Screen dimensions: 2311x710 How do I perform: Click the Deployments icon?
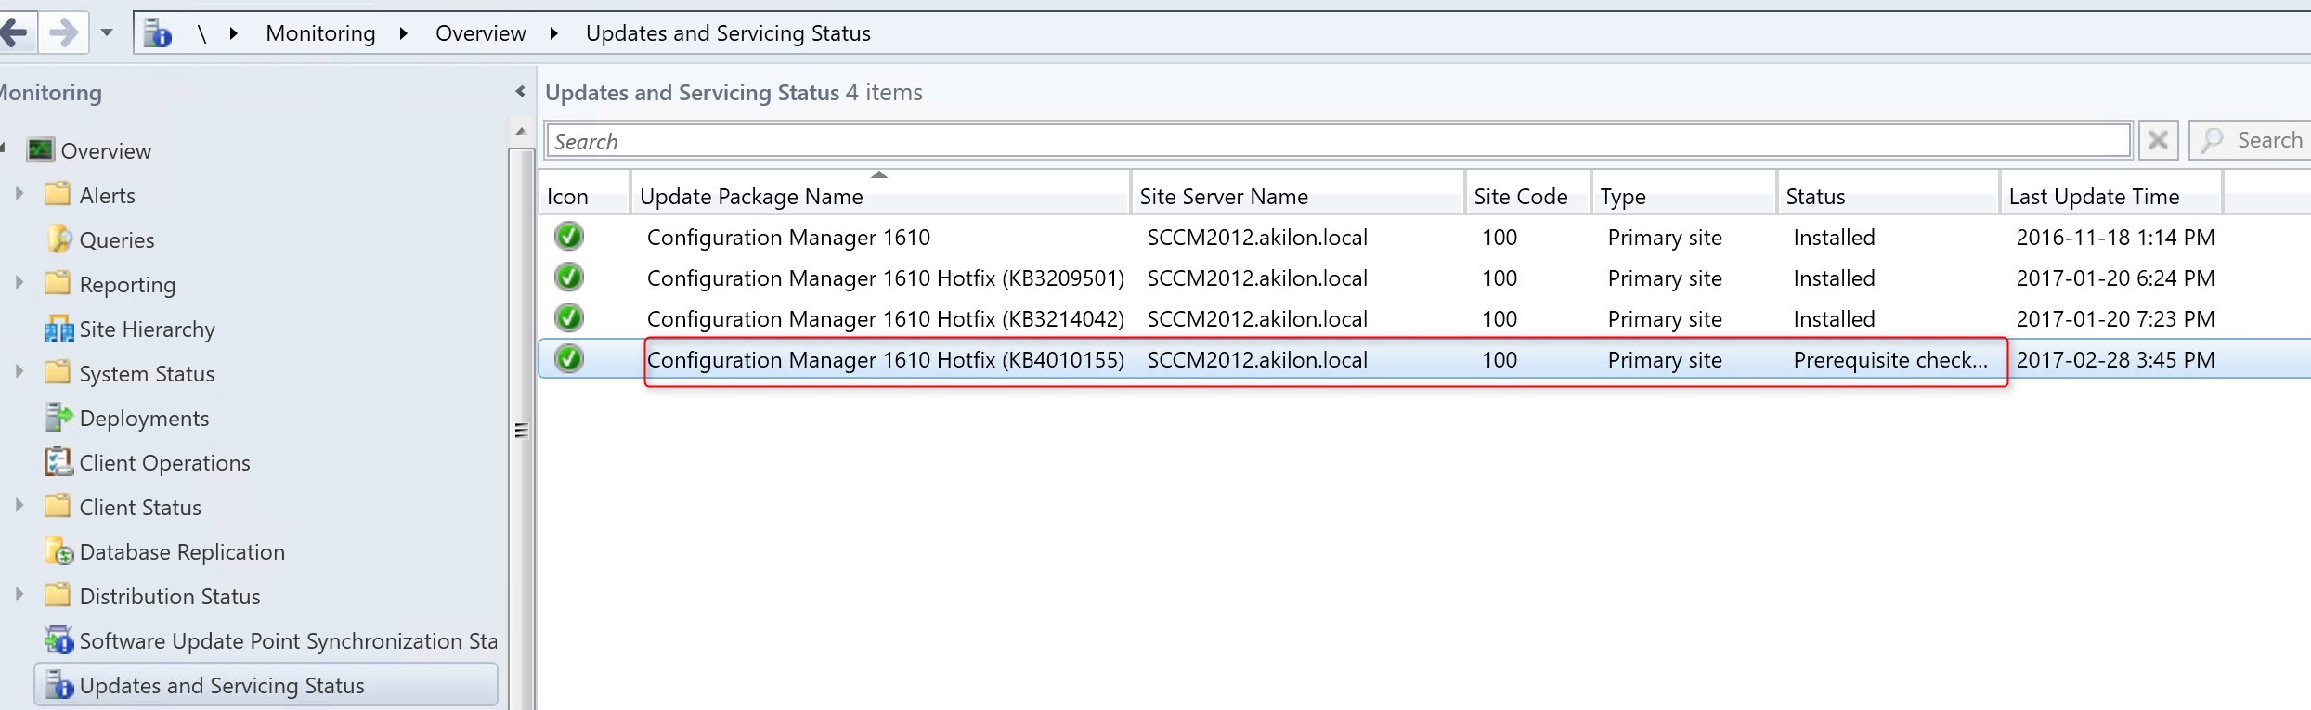click(x=58, y=418)
